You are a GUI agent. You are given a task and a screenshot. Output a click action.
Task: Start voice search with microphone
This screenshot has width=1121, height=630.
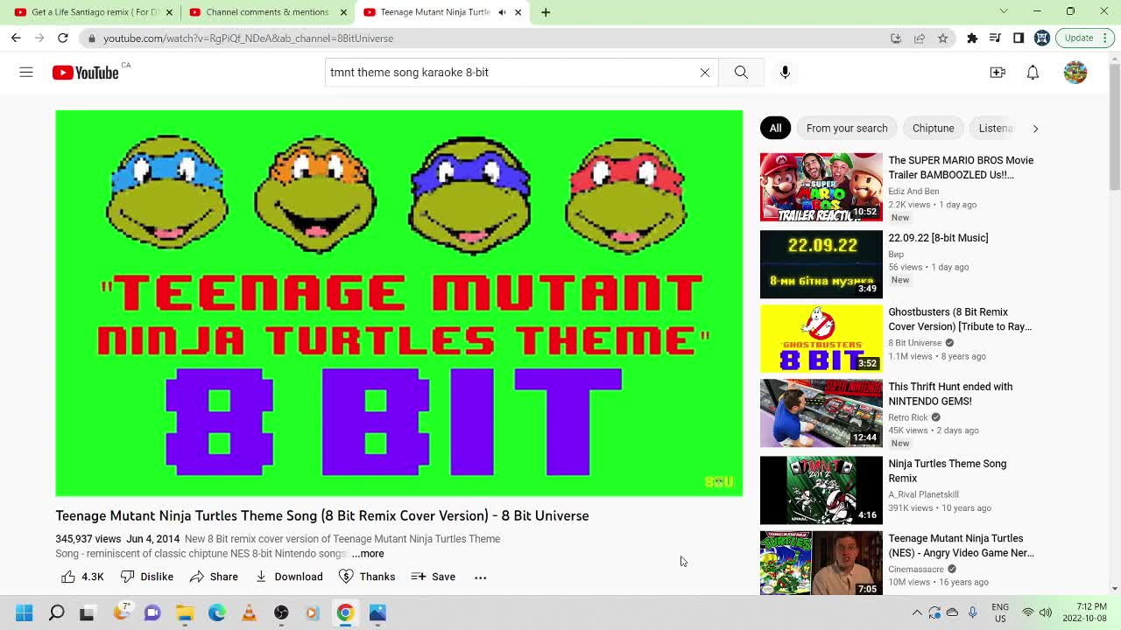[x=785, y=73]
